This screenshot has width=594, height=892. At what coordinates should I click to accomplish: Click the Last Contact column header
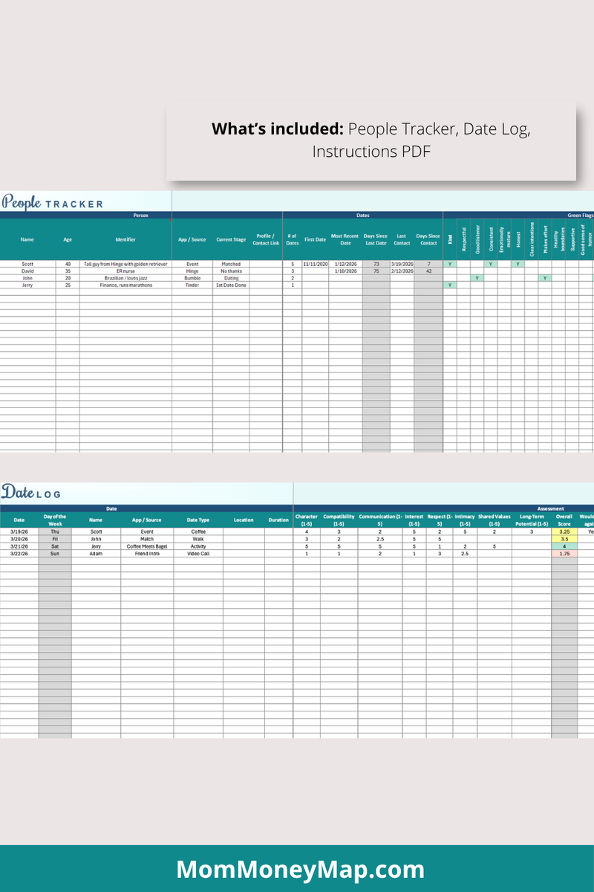tap(402, 239)
